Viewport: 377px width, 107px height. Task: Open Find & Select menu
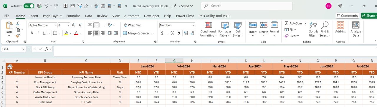pos(325,30)
